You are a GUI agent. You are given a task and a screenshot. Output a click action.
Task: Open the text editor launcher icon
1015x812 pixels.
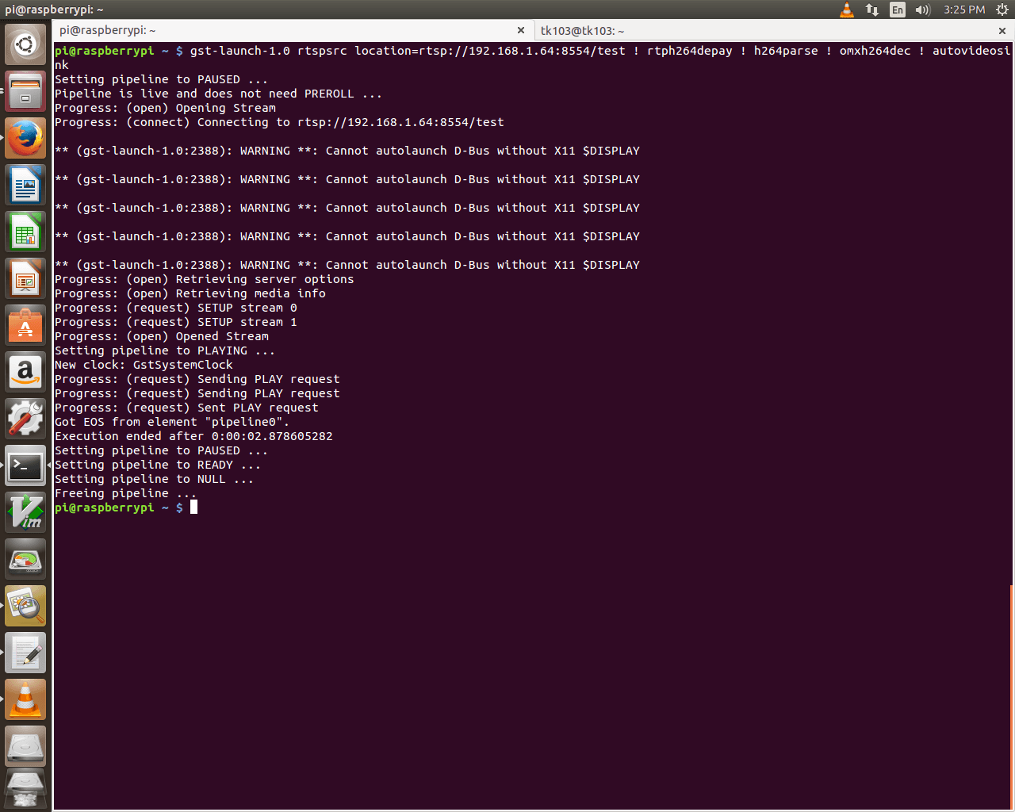coord(25,653)
